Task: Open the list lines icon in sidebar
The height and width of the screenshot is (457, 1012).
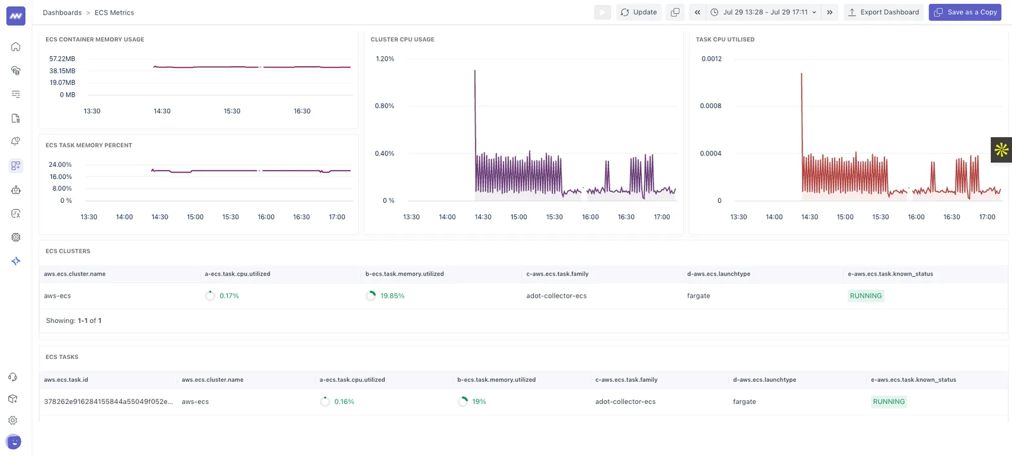Action: click(16, 94)
